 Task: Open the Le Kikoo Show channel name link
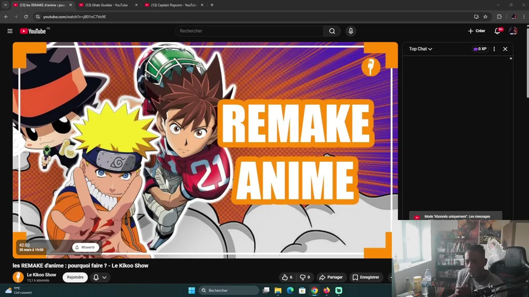41,275
